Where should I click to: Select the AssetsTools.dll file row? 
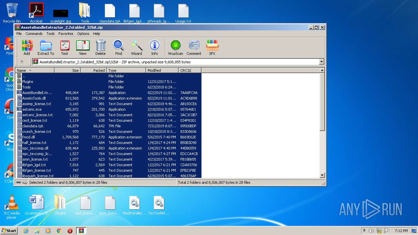[108, 98]
